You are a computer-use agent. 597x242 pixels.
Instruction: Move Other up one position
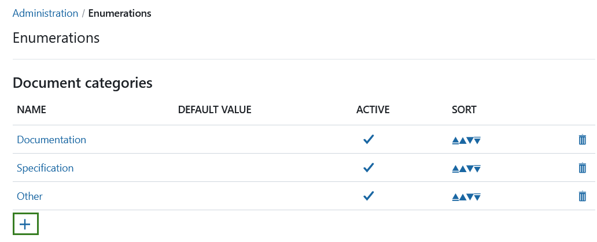click(x=463, y=197)
